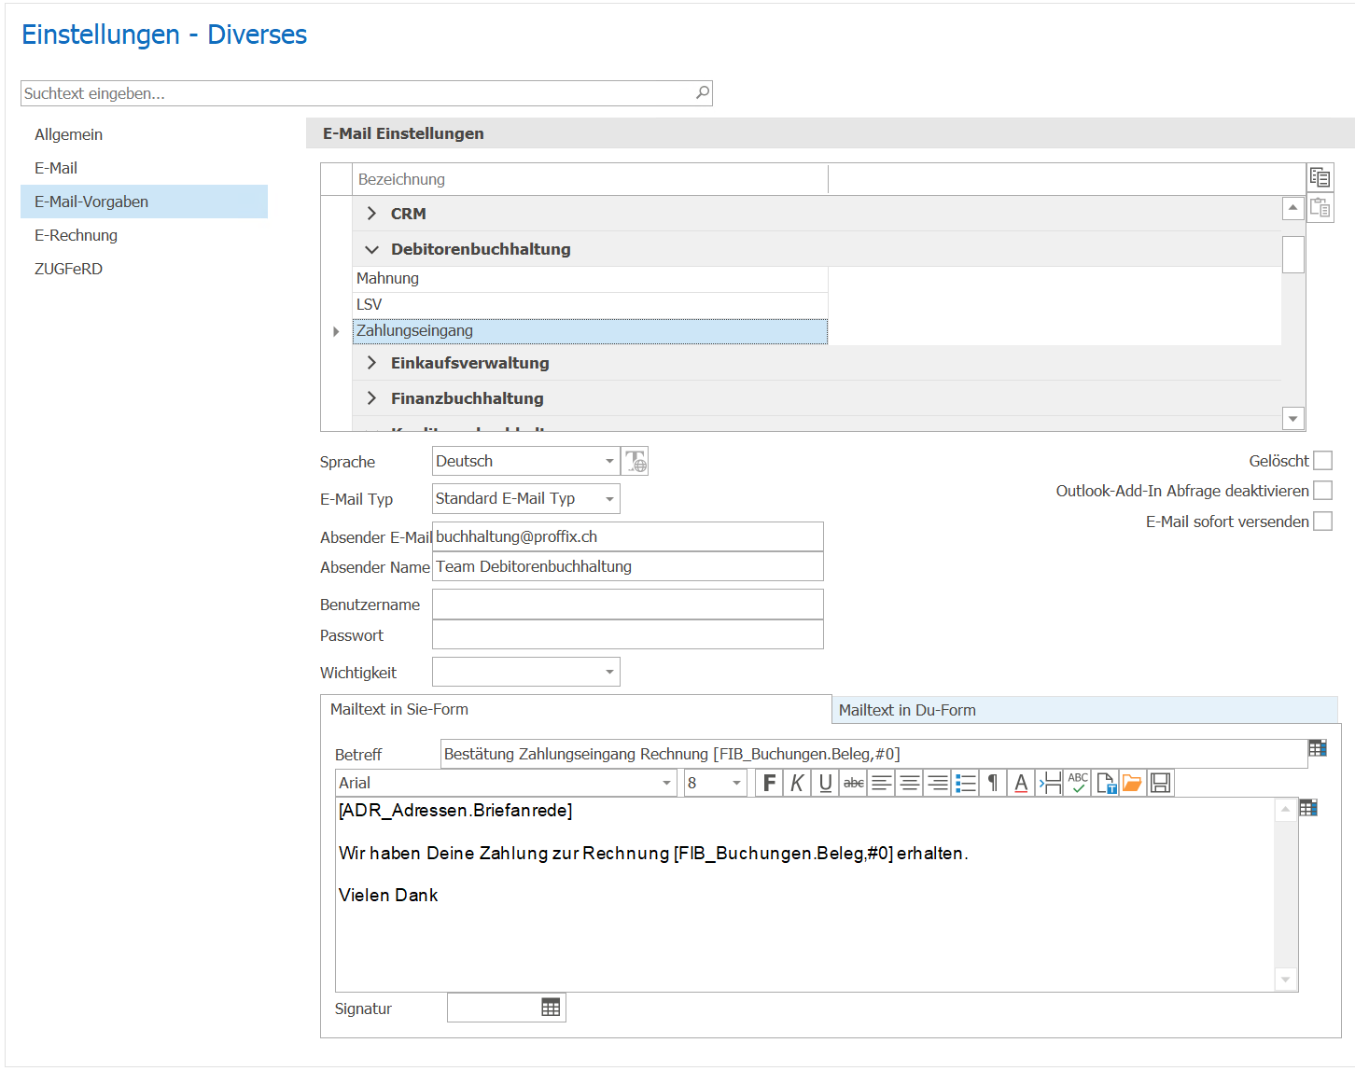Switch to Mailtext in Sie-Form tab
The height and width of the screenshot is (1071, 1355).
[576, 709]
